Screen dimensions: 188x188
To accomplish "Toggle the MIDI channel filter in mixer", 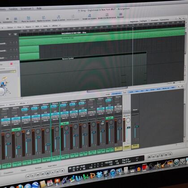I will click(x=173, y=88).
